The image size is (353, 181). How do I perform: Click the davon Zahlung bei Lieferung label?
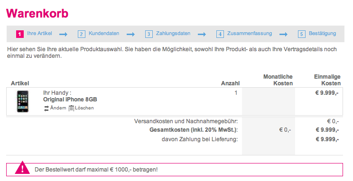coord(200,139)
